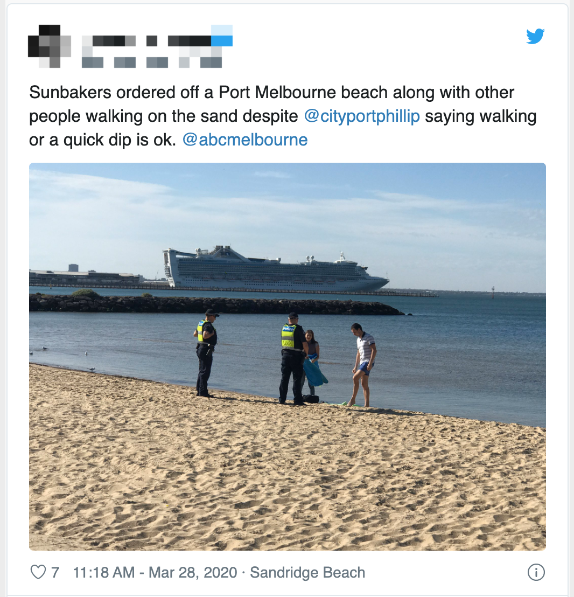Click the Sunbakers tweet text
574x597 pixels.
283,116
